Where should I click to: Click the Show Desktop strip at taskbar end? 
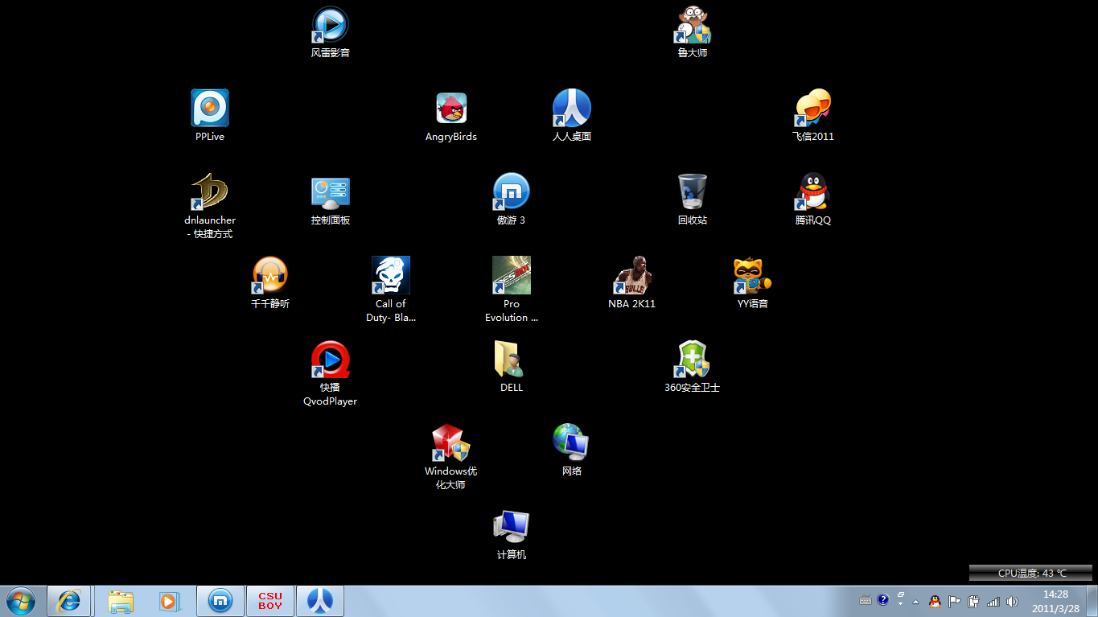pos(1092,601)
